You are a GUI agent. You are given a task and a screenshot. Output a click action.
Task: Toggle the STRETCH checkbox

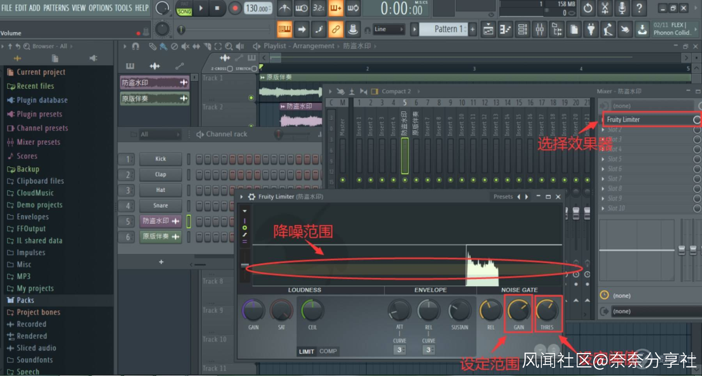click(254, 69)
